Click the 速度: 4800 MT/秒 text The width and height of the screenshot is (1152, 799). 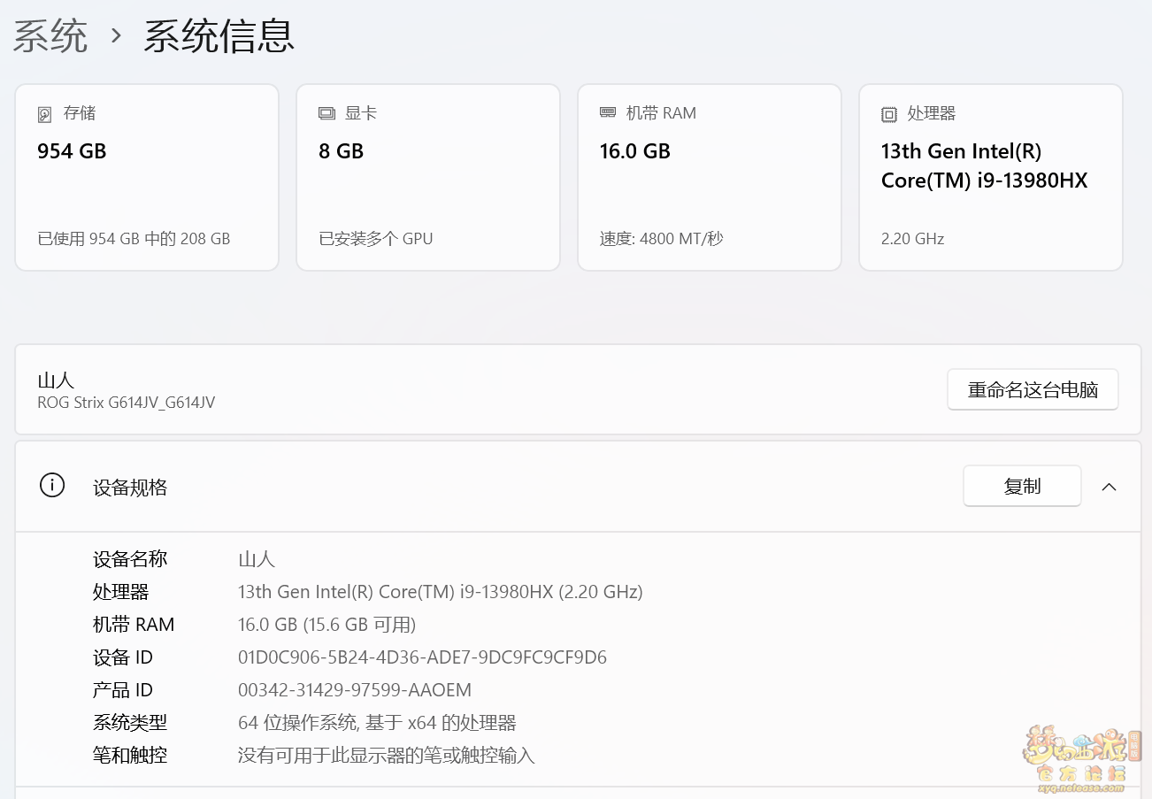(x=661, y=239)
